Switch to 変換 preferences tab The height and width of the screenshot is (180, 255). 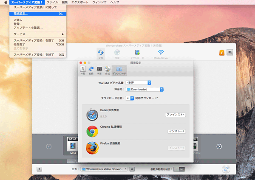pos(91,70)
